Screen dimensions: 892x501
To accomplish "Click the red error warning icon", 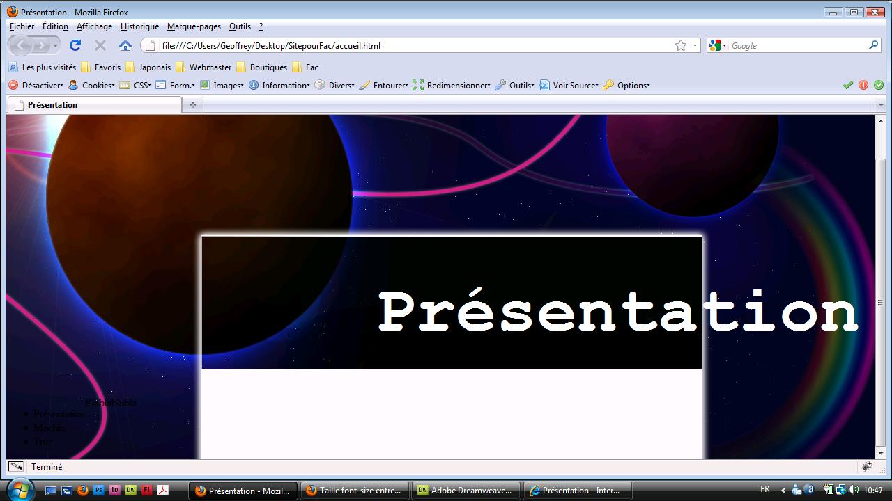I will [863, 85].
